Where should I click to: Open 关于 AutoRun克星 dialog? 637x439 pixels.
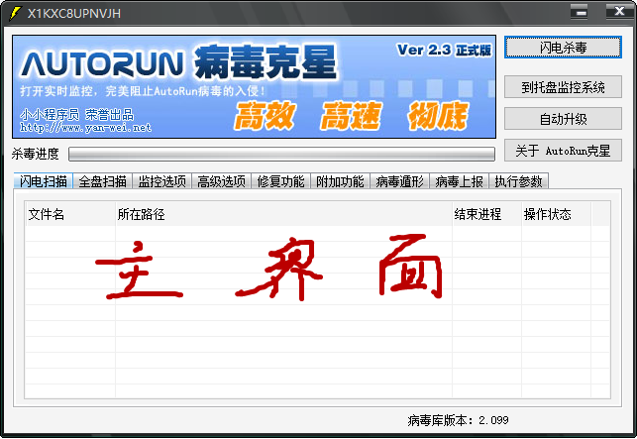tap(563, 151)
